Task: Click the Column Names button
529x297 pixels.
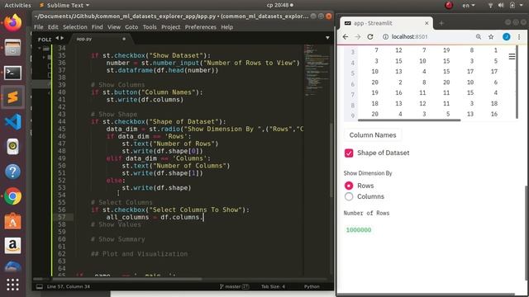Action: coord(373,135)
